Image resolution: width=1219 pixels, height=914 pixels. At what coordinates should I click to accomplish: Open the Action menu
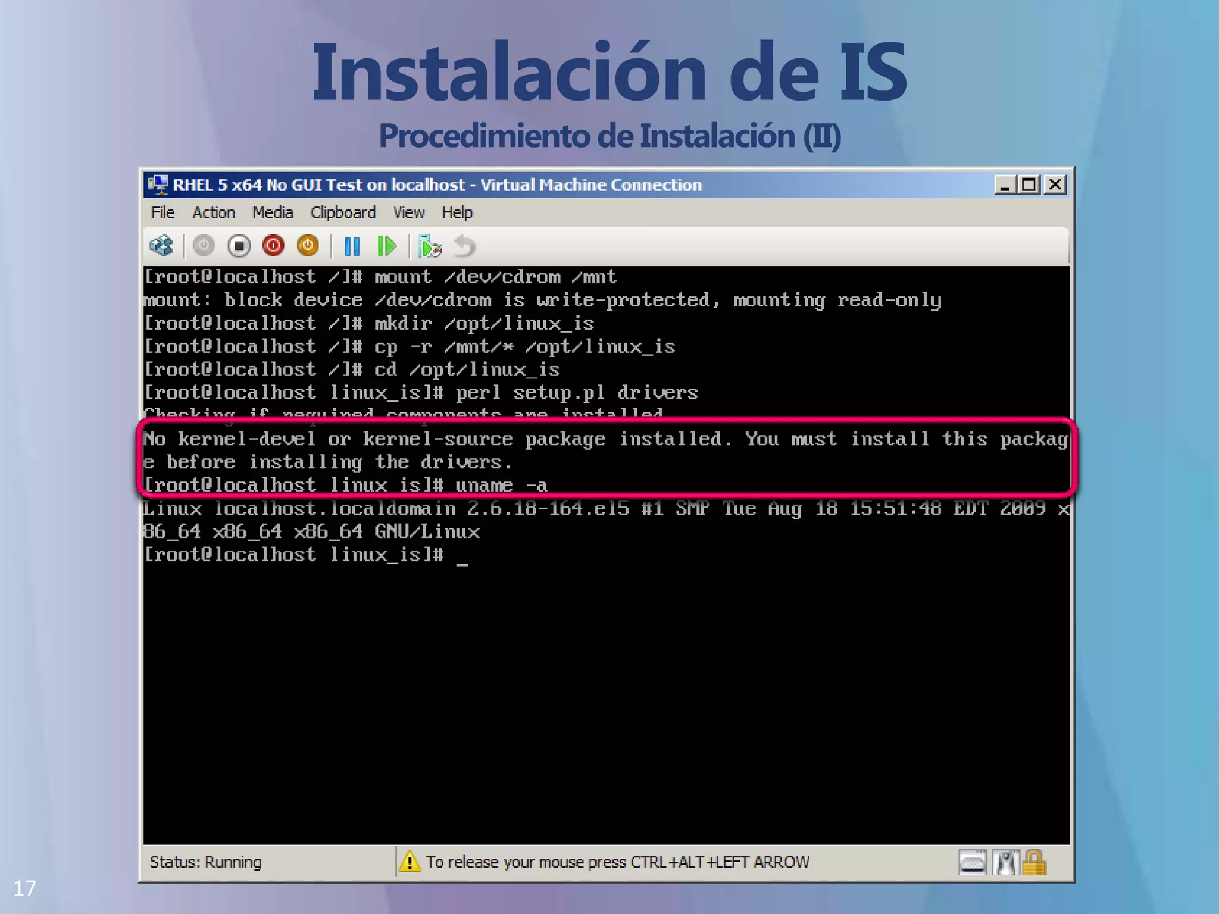[214, 212]
